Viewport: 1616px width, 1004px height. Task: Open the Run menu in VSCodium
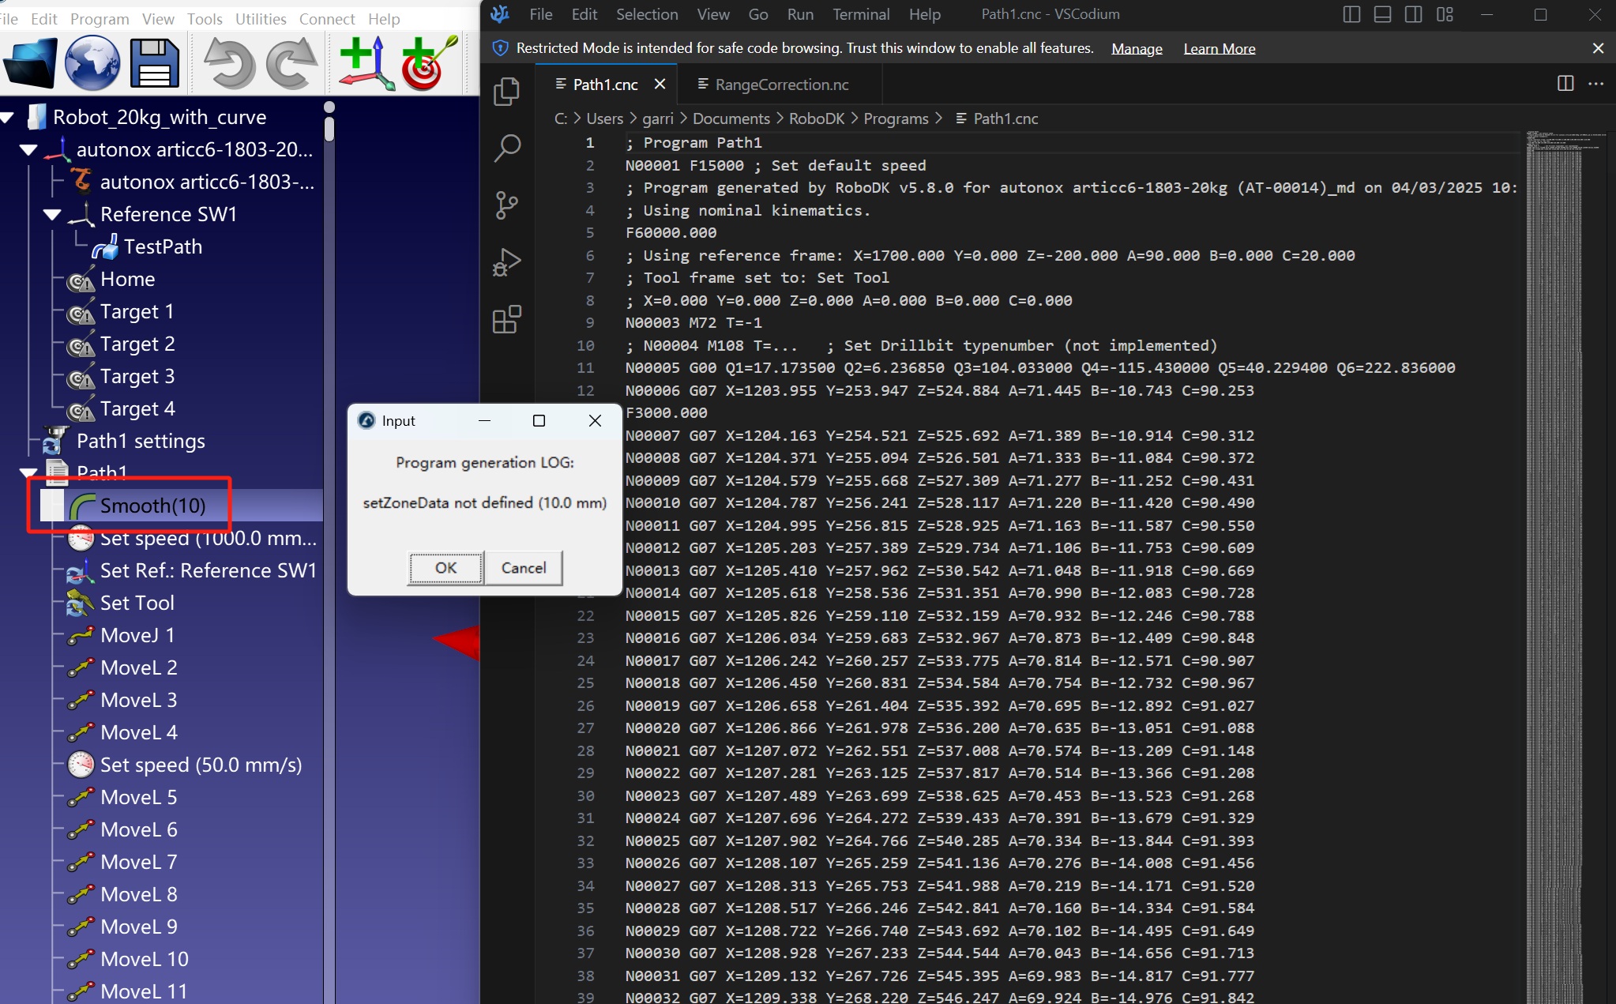click(800, 14)
